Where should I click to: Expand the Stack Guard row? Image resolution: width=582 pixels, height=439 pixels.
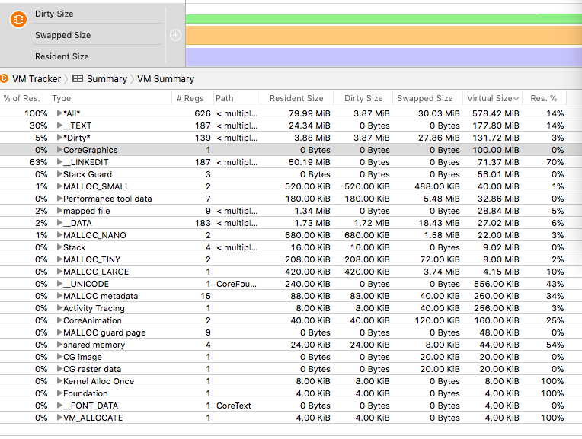59,174
